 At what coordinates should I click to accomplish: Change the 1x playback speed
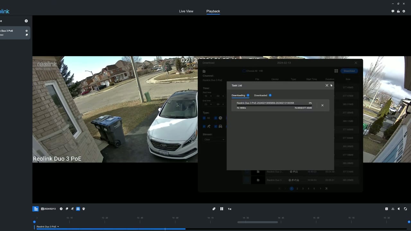click(230, 209)
